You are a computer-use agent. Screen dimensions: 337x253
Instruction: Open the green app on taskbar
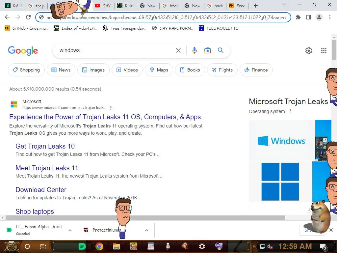[82, 246]
